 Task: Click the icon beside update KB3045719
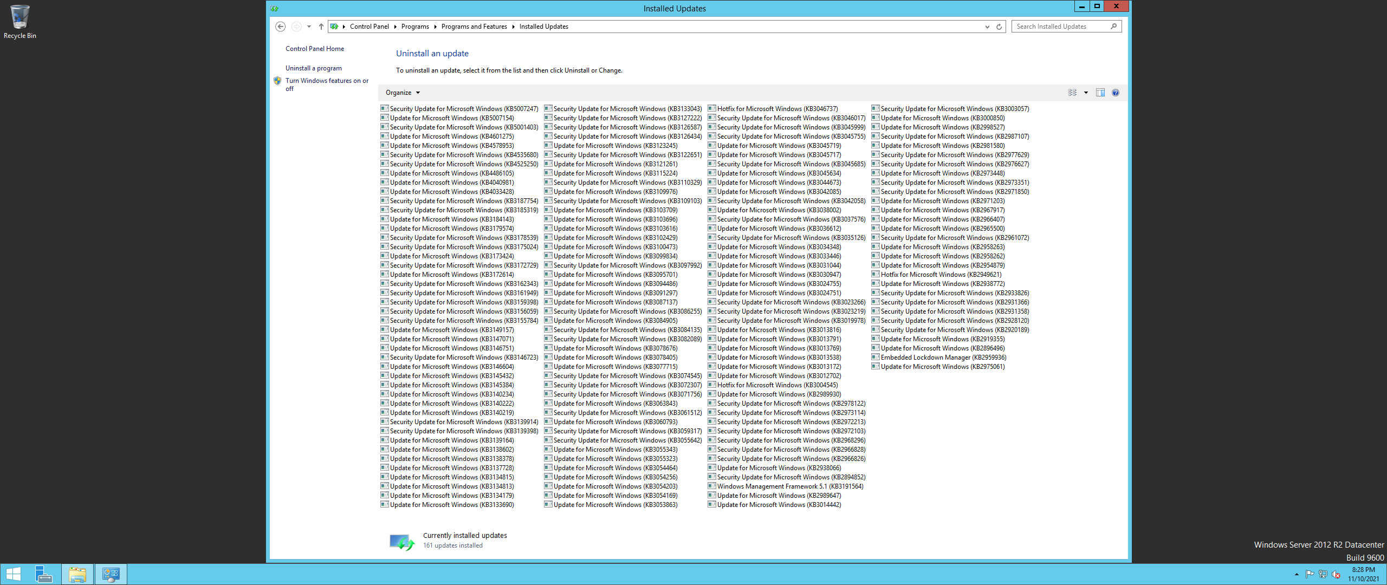click(712, 145)
